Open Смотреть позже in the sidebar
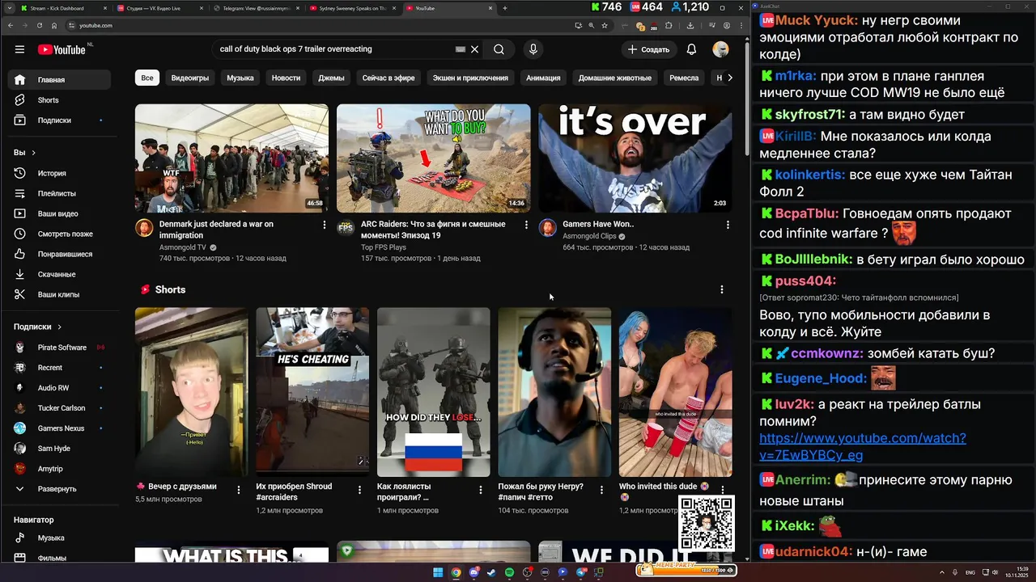 tap(59, 234)
